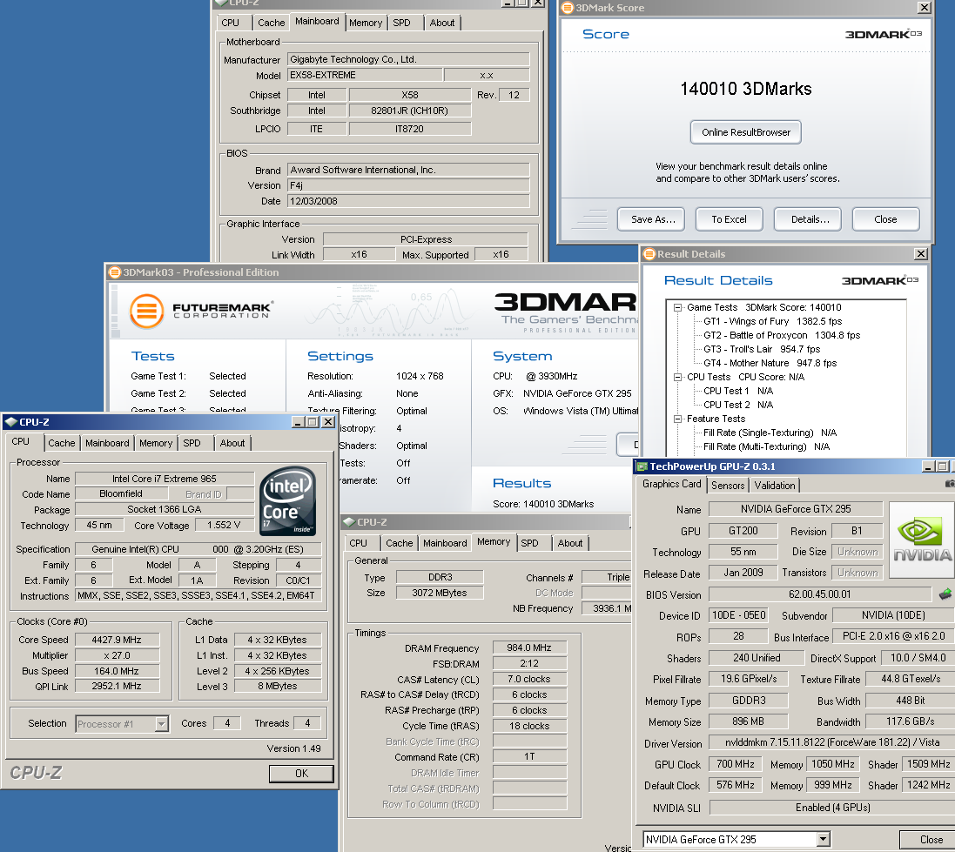Click the Core Speed 4427.9 MHz field
This screenshot has height=852, width=955.
coord(117,640)
